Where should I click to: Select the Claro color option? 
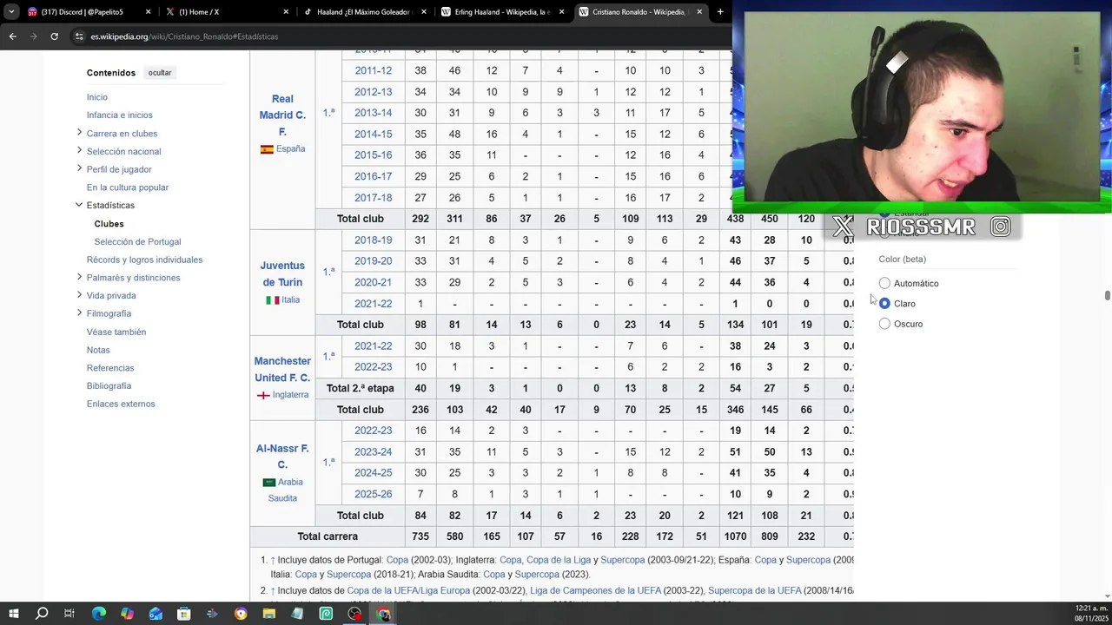(x=884, y=303)
